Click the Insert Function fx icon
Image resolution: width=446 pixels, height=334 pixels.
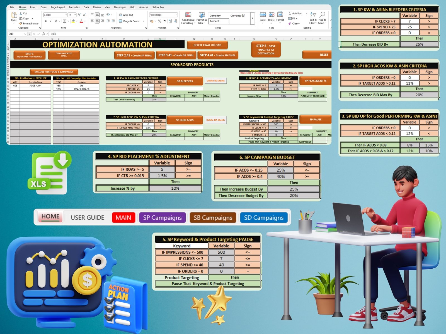[43, 34]
